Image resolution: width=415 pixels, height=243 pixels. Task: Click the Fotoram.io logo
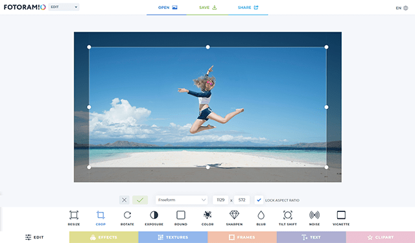(x=25, y=7)
